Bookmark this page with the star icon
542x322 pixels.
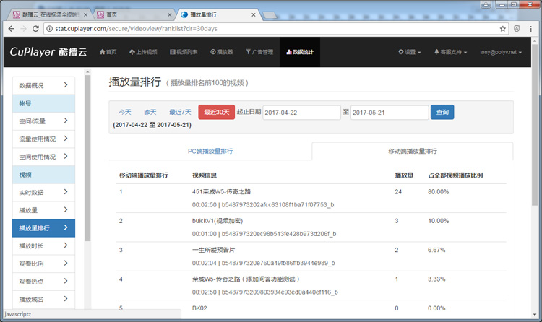pyautogui.click(x=503, y=28)
